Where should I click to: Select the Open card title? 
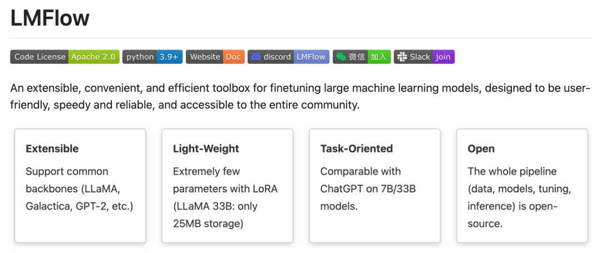click(481, 148)
